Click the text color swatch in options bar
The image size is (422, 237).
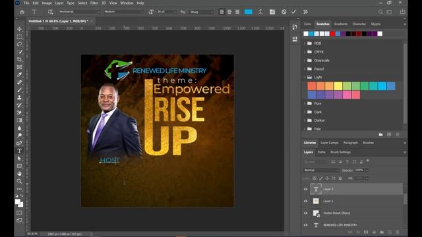pos(249,12)
